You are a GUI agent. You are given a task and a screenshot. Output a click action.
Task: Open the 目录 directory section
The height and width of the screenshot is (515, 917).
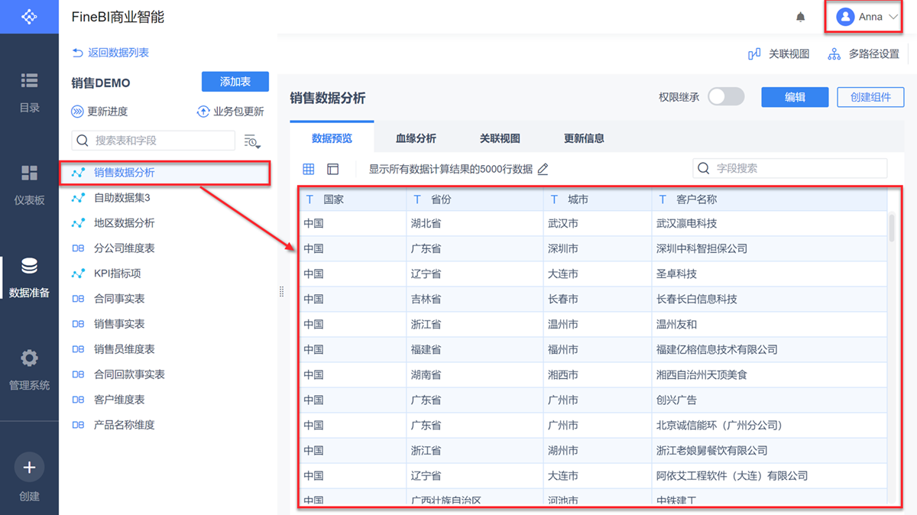pos(29,92)
